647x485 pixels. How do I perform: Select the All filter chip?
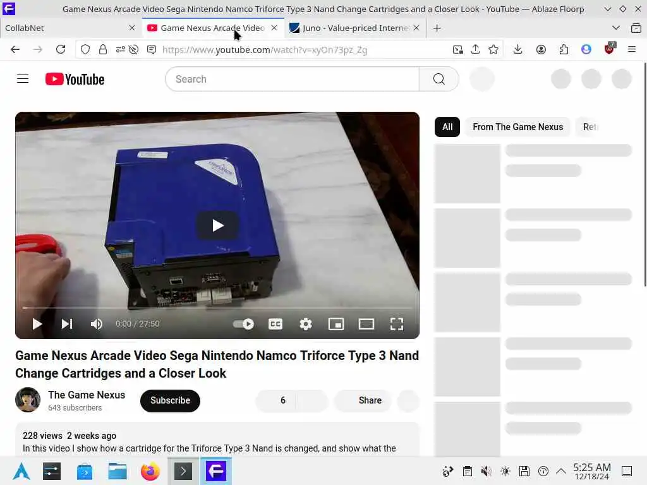(x=447, y=127)
